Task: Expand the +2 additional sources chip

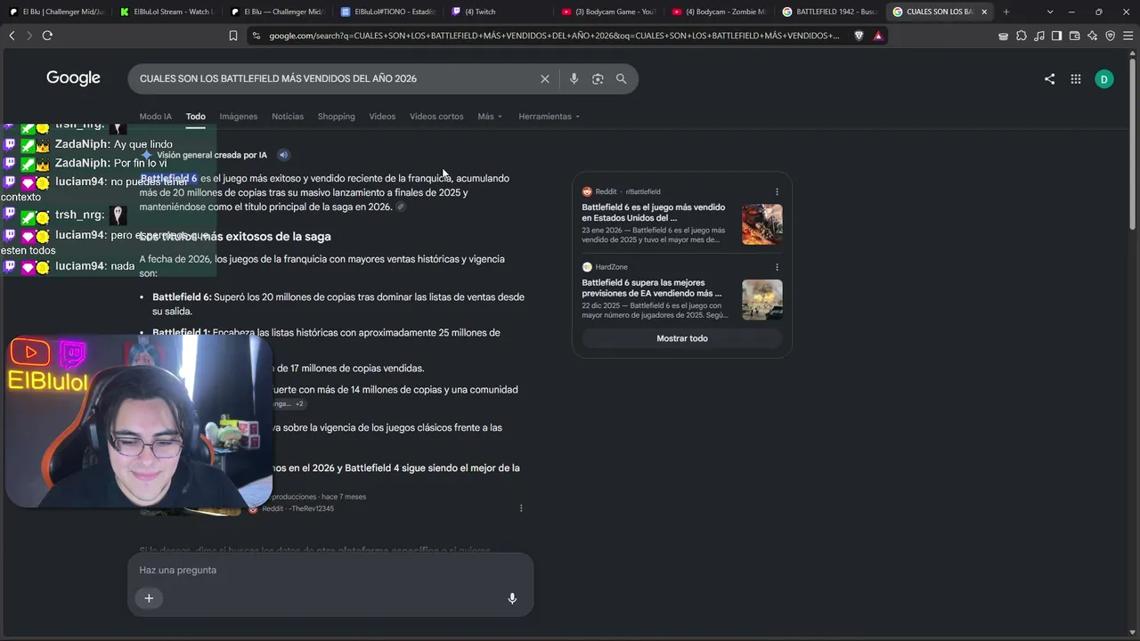Action: tap(299, 404)
